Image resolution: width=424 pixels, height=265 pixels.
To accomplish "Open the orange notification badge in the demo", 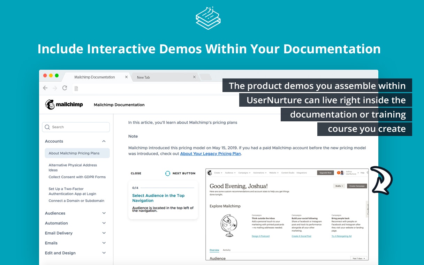I will coord(338,173).
